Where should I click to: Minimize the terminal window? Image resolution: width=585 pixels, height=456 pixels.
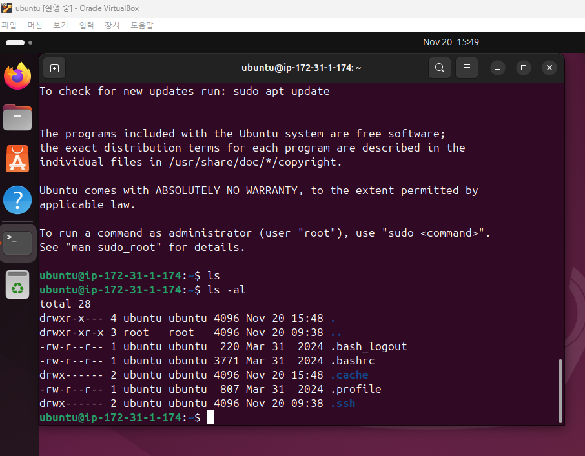coord(498,68)
